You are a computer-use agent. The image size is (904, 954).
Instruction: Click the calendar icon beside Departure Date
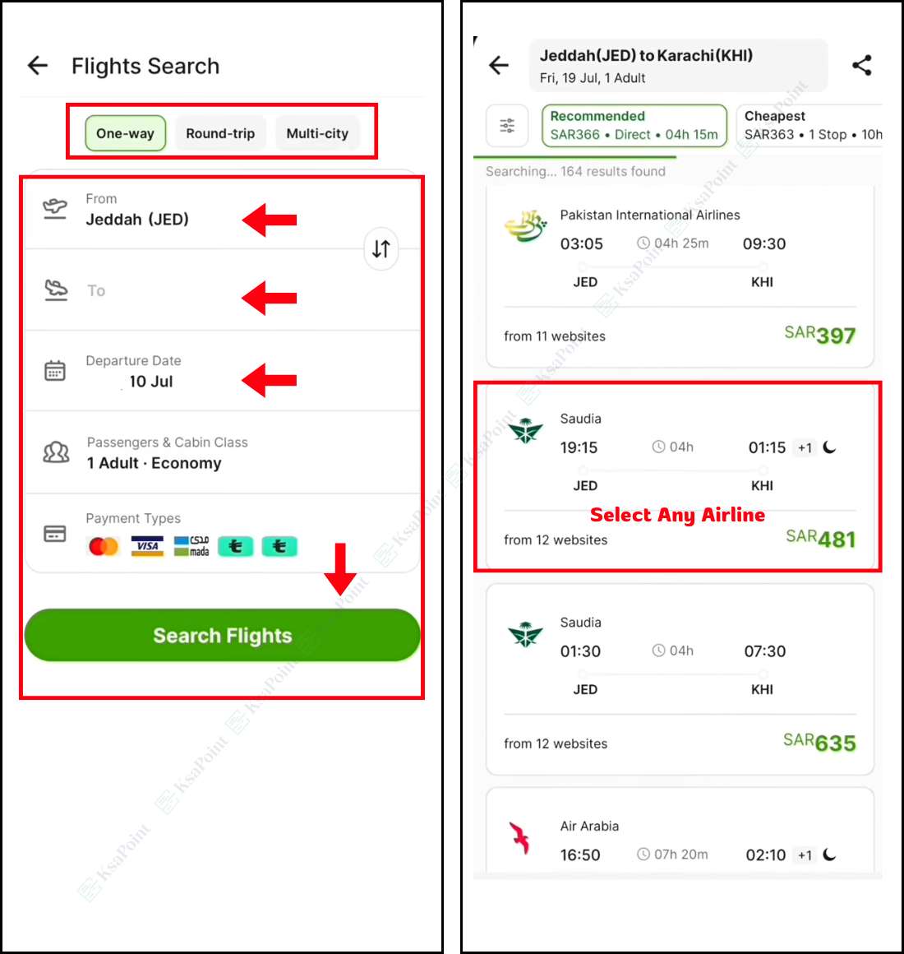click(55, 370)
